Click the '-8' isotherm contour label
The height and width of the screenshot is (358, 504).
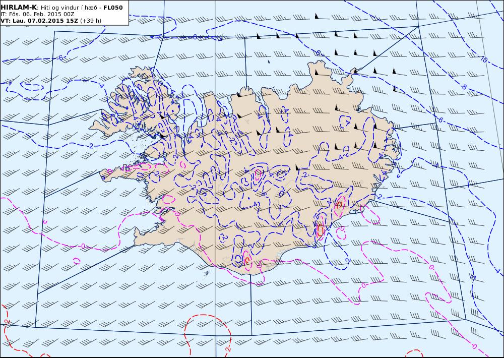464,87
